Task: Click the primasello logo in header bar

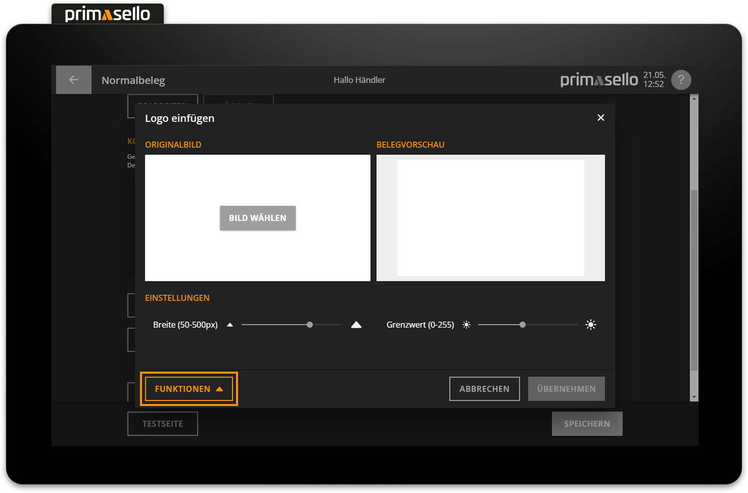Action: [599, 80]
